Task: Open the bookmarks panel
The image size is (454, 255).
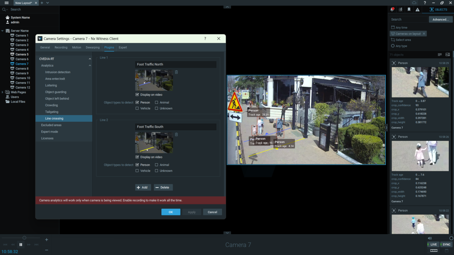Action: (x=408, y=10)
